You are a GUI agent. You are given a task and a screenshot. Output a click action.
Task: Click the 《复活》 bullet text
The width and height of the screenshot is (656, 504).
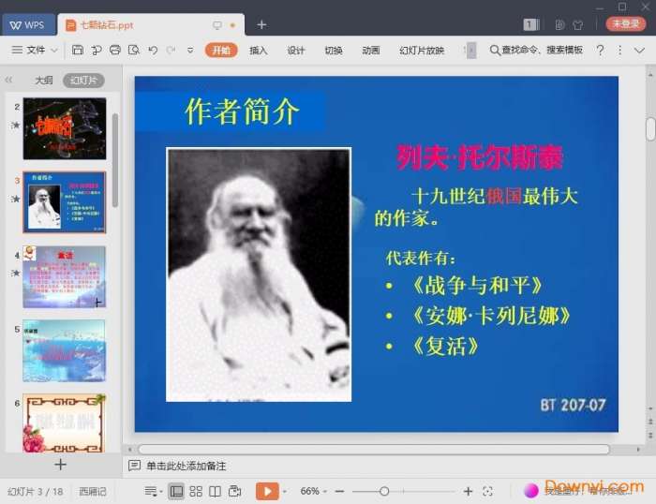pos(446,347)
